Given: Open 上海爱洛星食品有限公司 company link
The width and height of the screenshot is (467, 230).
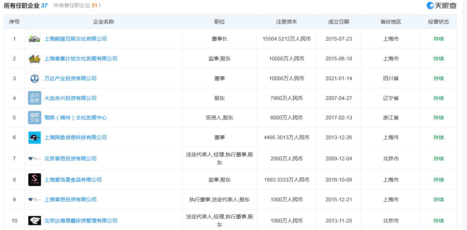Looking at the screenshot, I should click(73, 180).
